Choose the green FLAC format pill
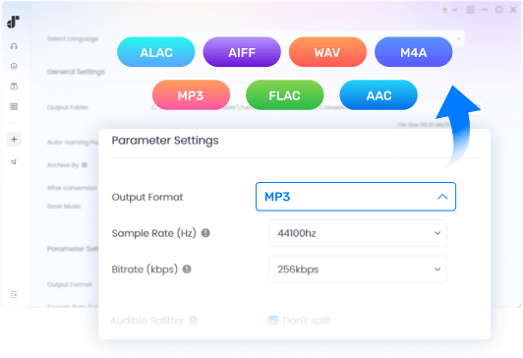The image size is (523, 358). point(284,95)
